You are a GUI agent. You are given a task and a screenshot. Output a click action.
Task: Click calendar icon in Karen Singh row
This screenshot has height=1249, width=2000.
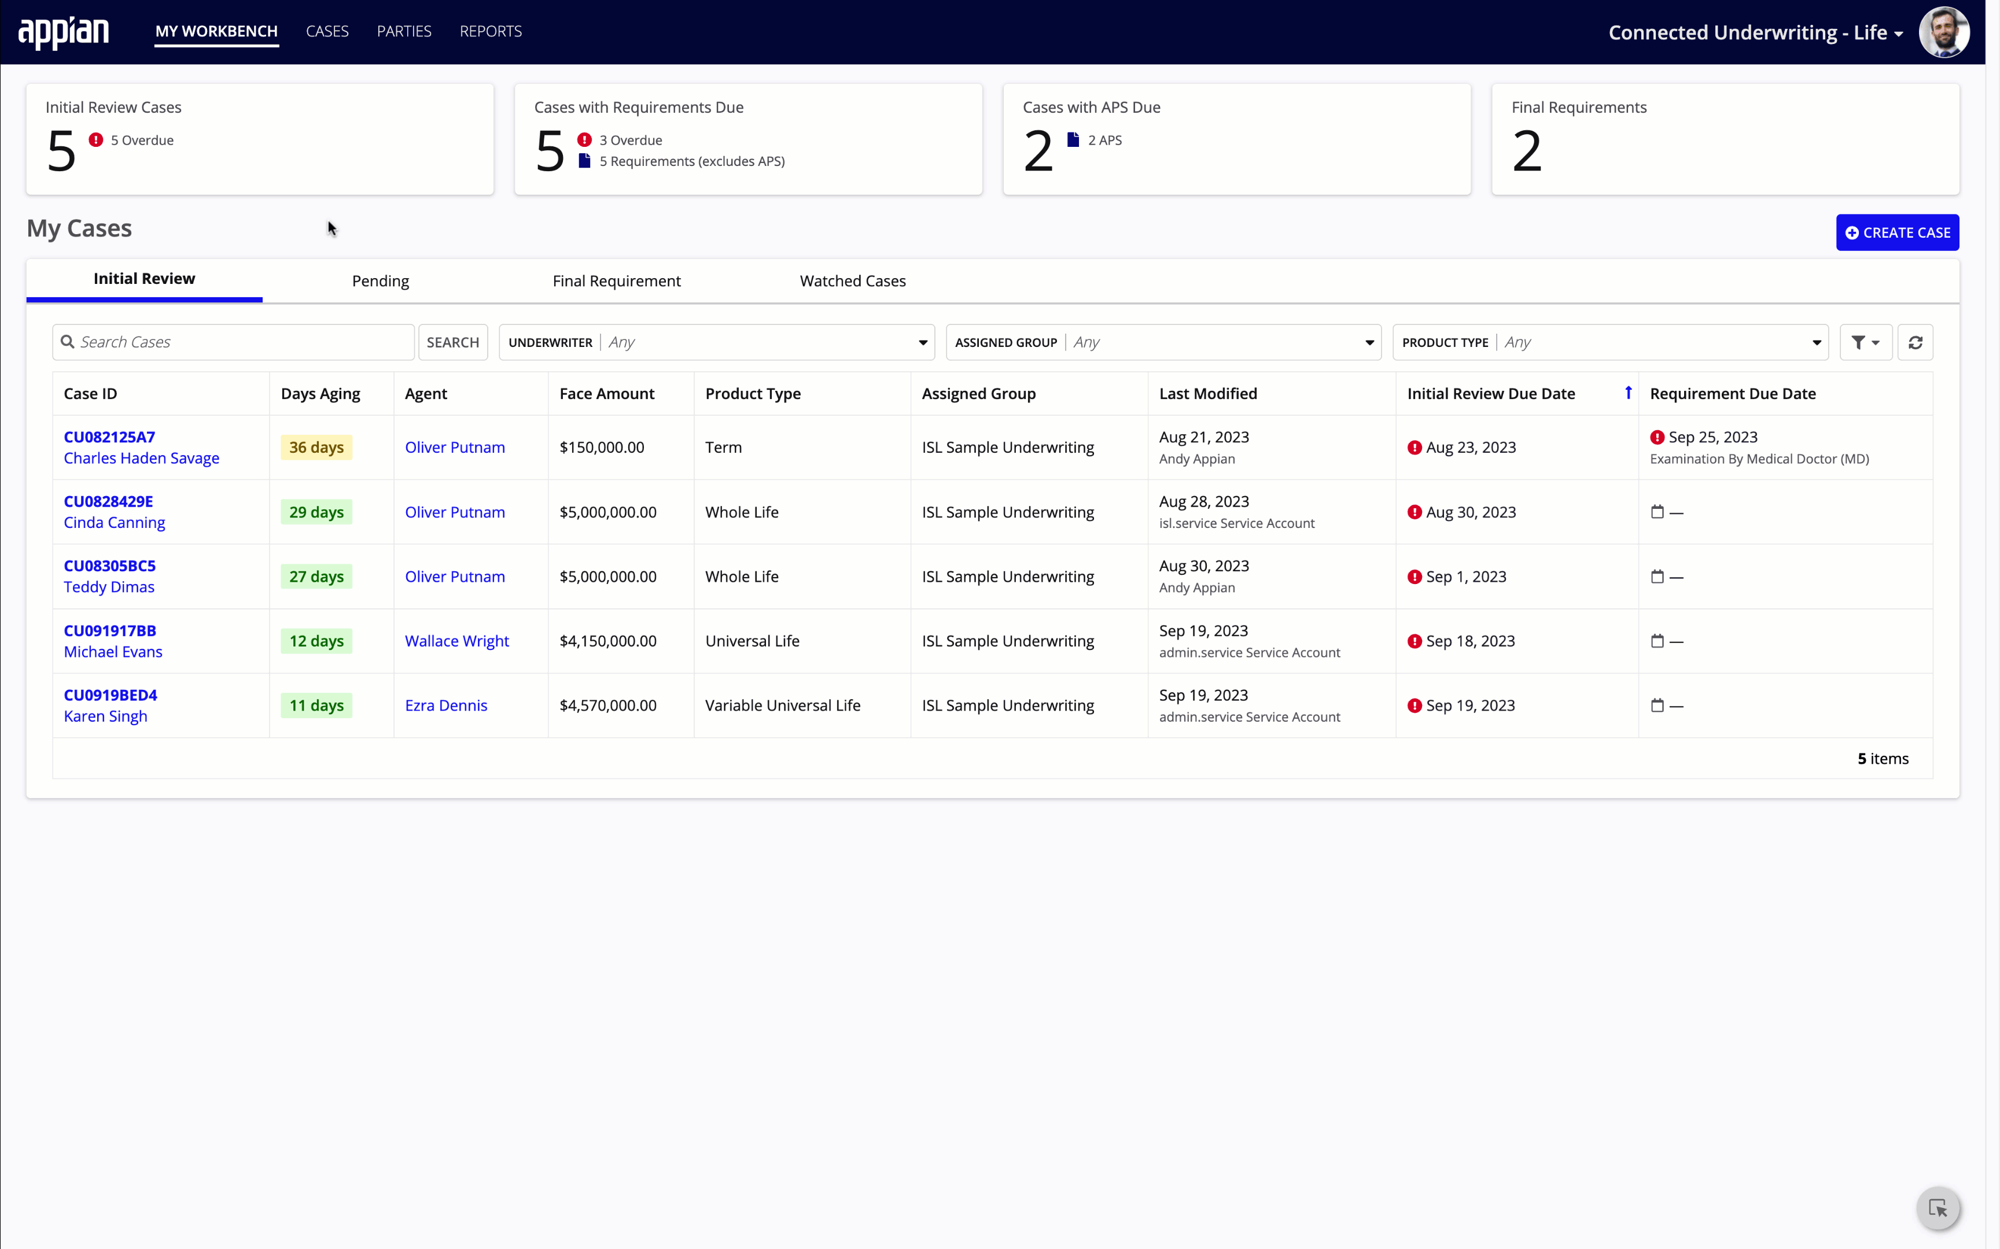click(x=1657, y=705)
